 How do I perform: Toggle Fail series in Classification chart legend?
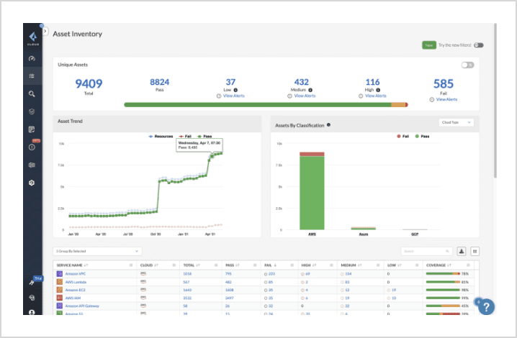point(403,137)
